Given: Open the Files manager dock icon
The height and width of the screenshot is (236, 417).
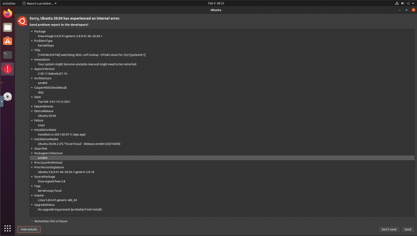Looking at the screenshot, I should pos(8,27).
